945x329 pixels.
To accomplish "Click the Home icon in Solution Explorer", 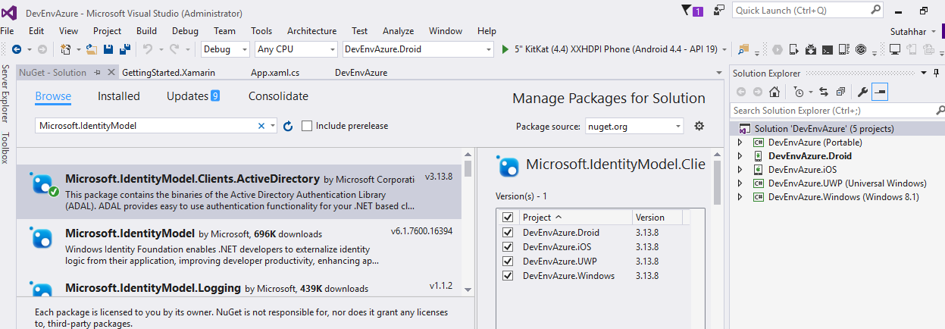I will 774,92.
